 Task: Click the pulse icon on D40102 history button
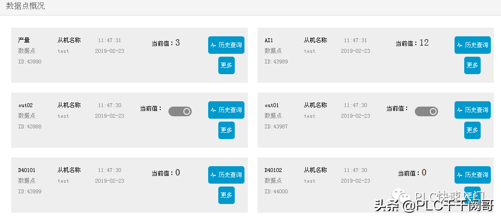(460, 175)
